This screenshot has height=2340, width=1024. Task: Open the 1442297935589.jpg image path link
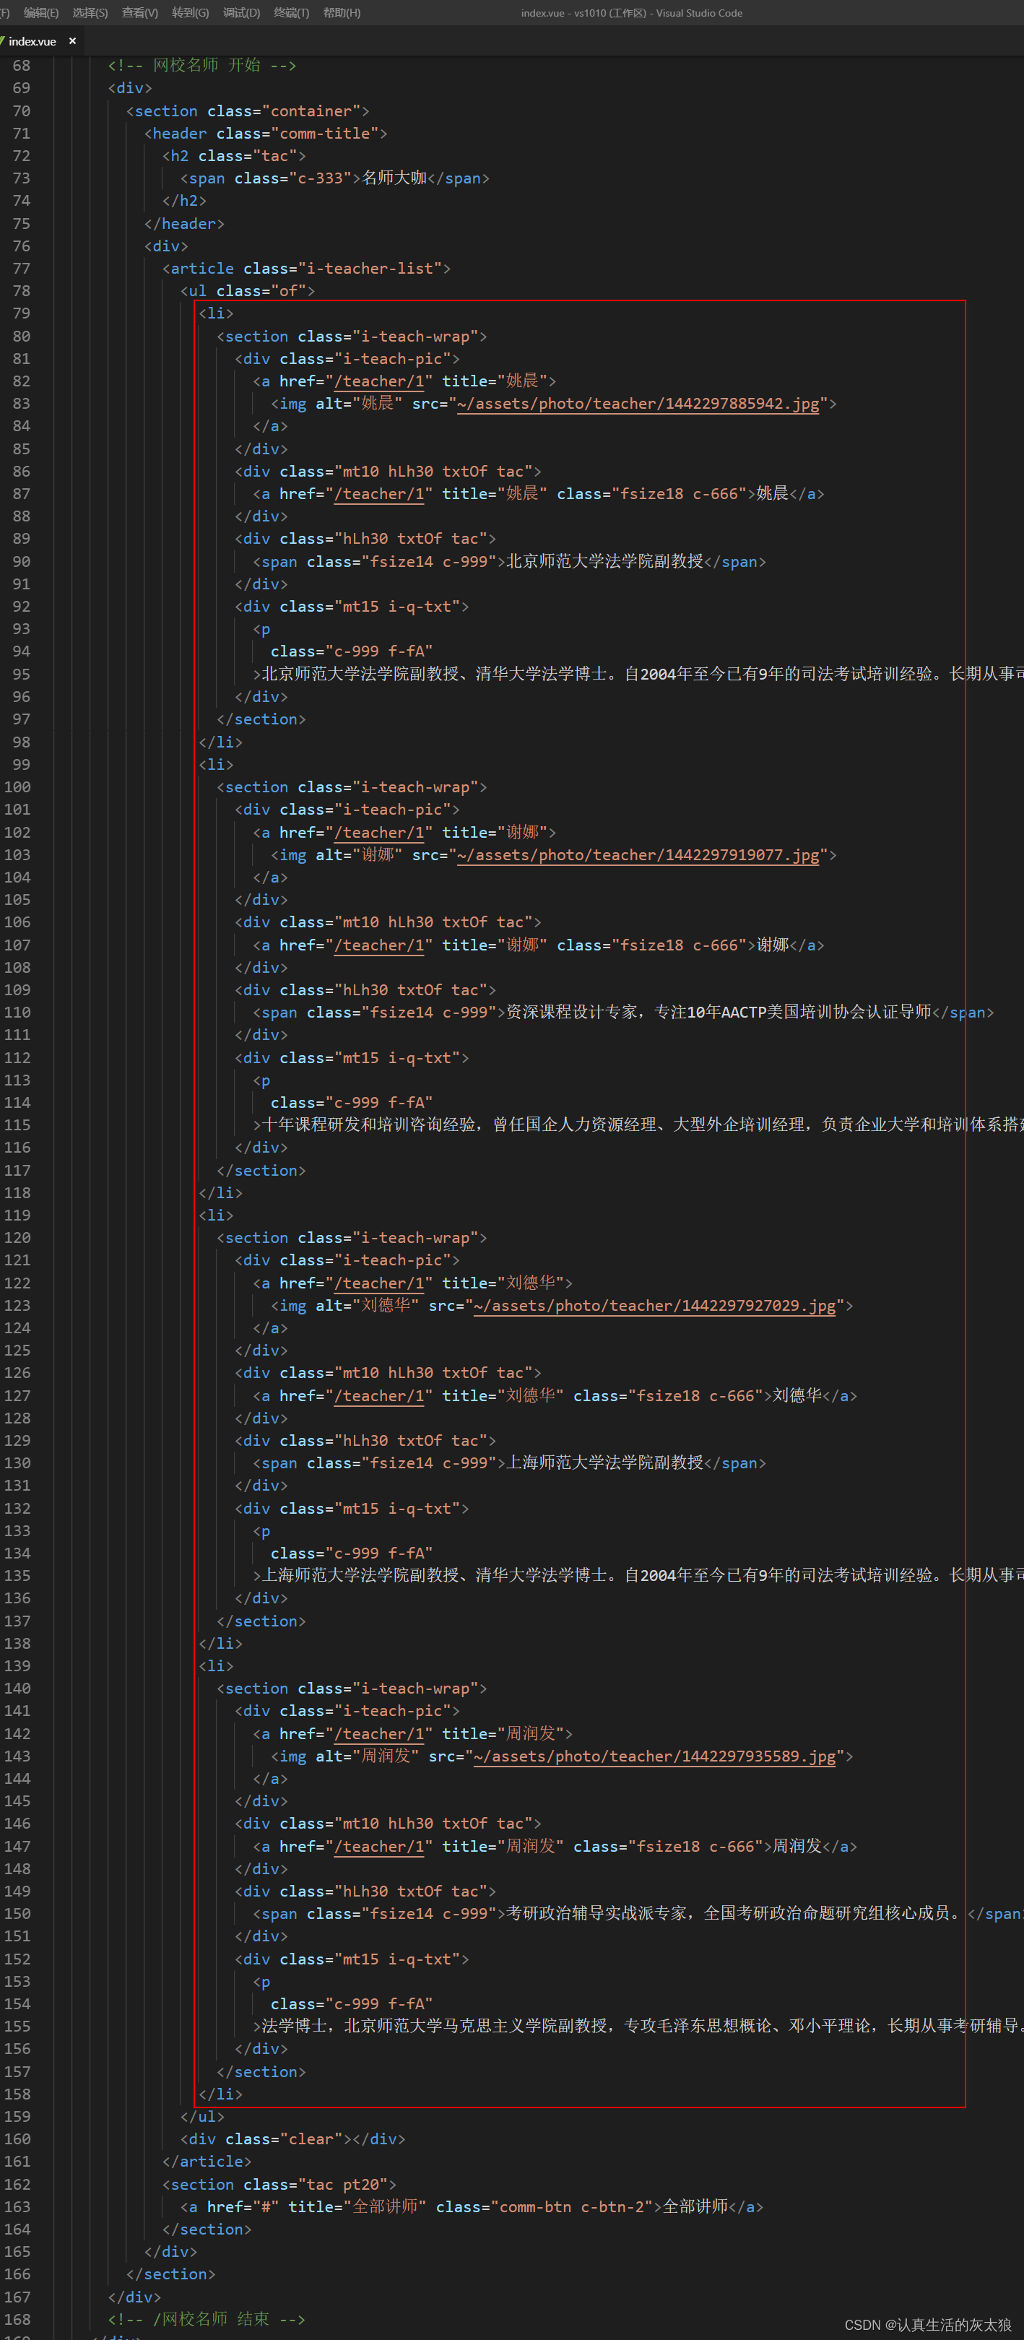click(654, 1756)
